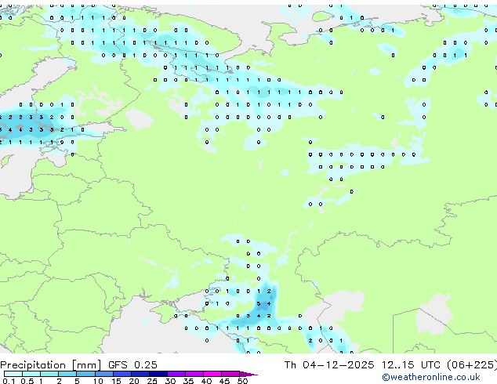The image size is (497, 384).
Task: Click the '25' legend scale label
Action: point(152,381)
